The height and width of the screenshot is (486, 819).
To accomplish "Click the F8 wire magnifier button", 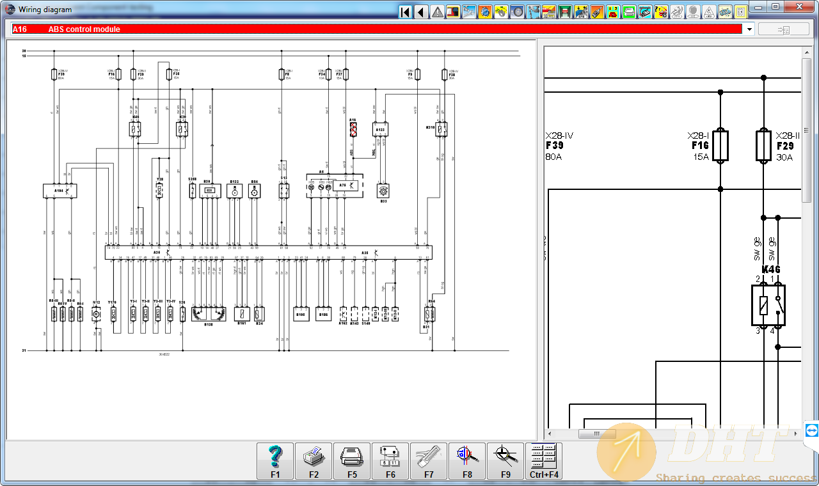I will point(467,461).
